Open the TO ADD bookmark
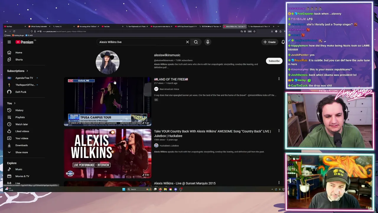Screen dimensions: 378x213 (x=29, y=35)
